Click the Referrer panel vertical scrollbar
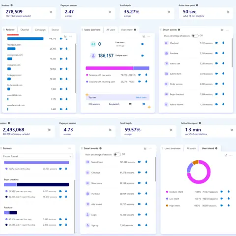Screen dimensions: 236x236 click(75, 68)
